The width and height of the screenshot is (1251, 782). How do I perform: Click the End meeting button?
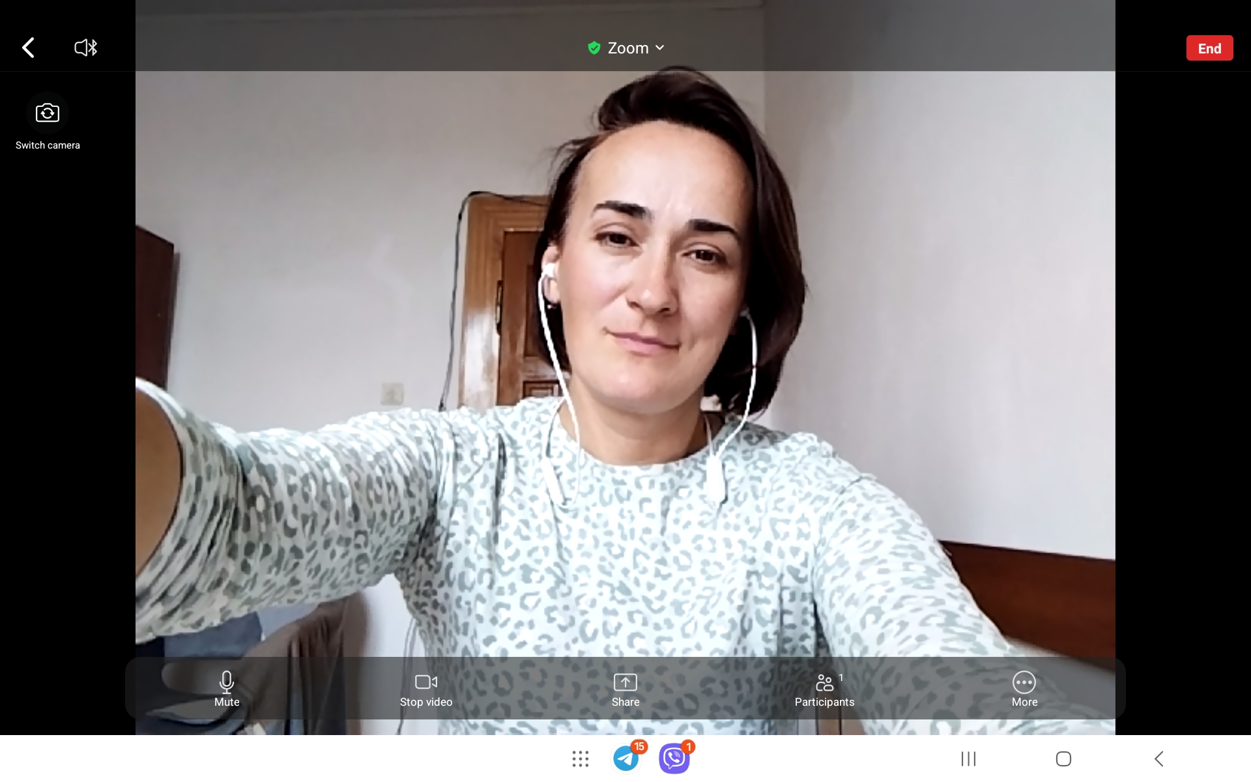[1209, 47]
